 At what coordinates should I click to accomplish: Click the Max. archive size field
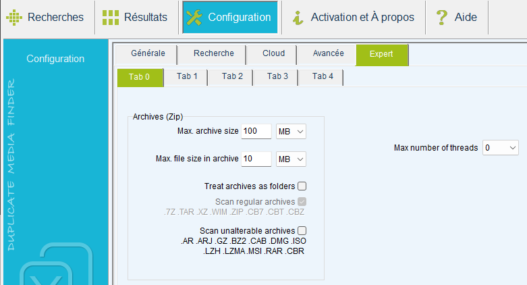(x=256, y=131)
